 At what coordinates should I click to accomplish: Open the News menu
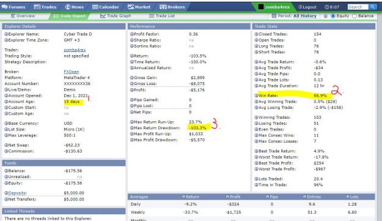pyautogui.click(x=75, y=7)
